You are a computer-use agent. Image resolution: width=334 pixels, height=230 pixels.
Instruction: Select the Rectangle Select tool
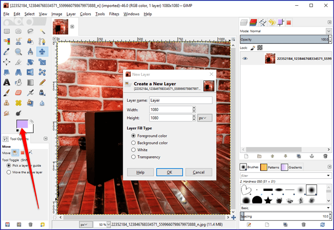[x=7, y=31]
